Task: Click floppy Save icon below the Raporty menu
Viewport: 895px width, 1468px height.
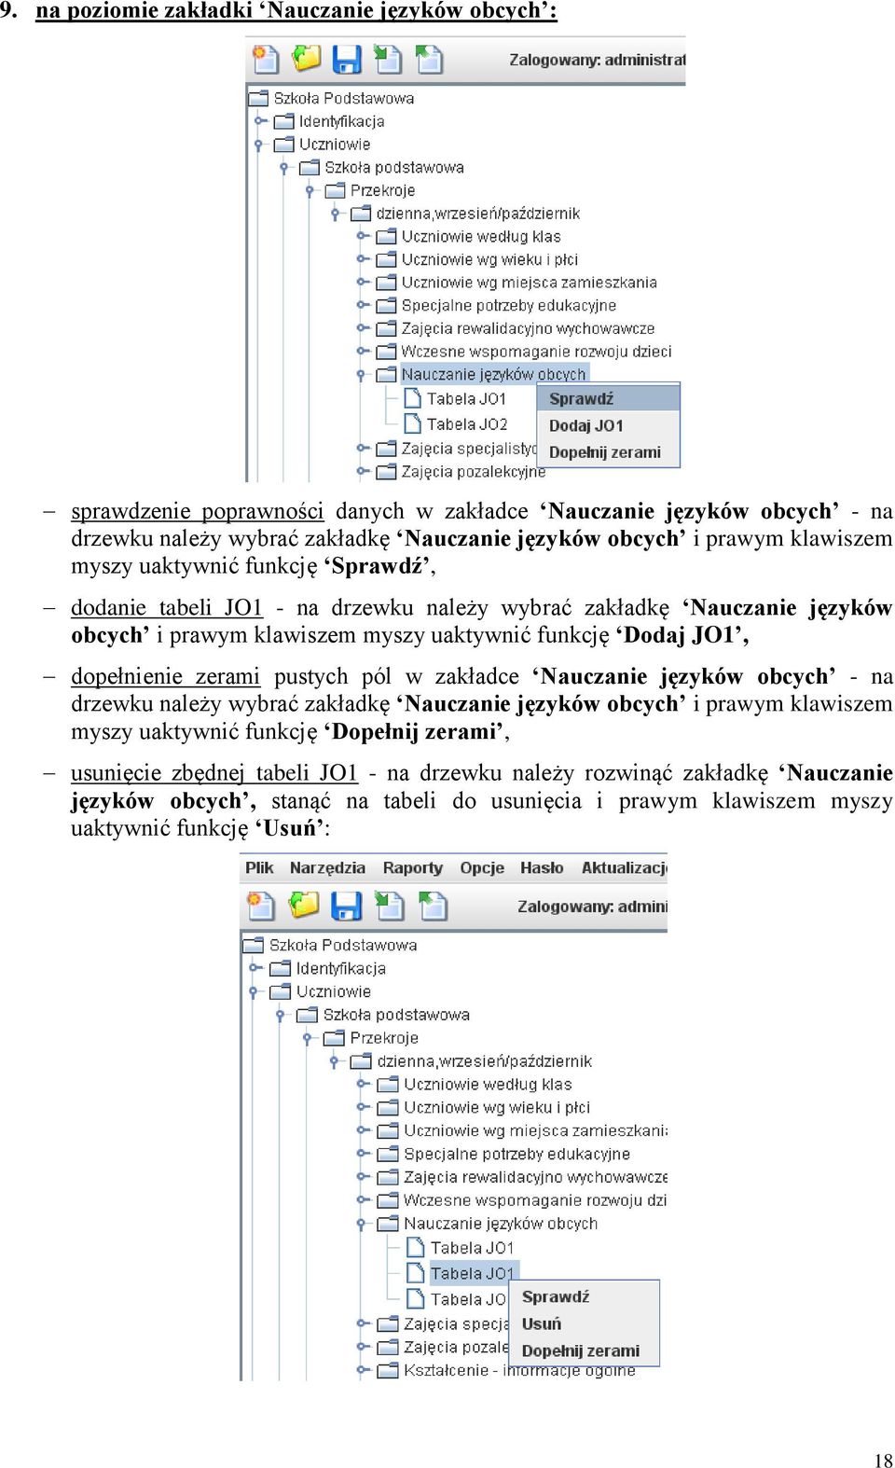Action: [346, 906]
